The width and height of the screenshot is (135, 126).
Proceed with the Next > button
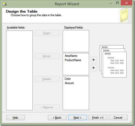[x=78, y=118]
